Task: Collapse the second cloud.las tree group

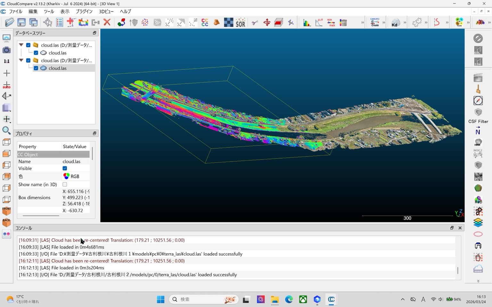Action: [21, 60]
